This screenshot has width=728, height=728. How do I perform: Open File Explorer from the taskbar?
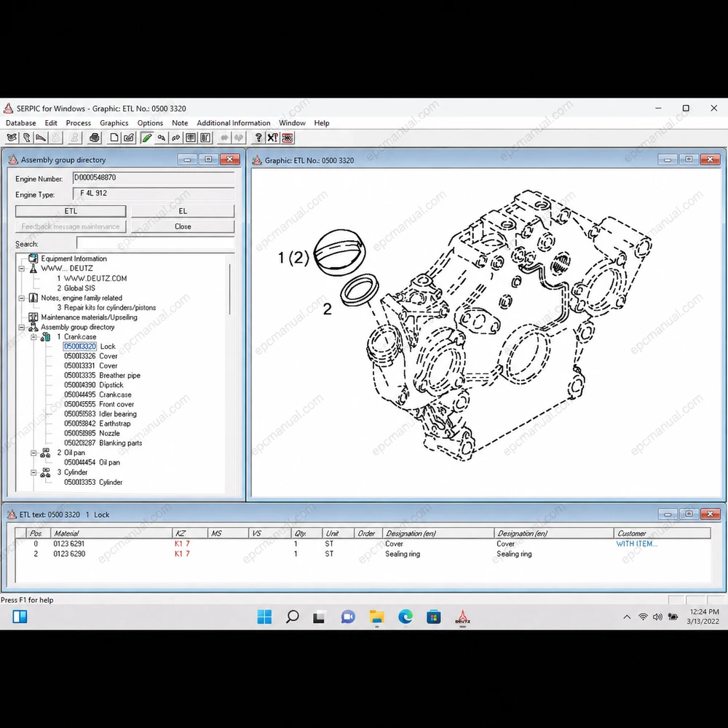coord(376,617)
